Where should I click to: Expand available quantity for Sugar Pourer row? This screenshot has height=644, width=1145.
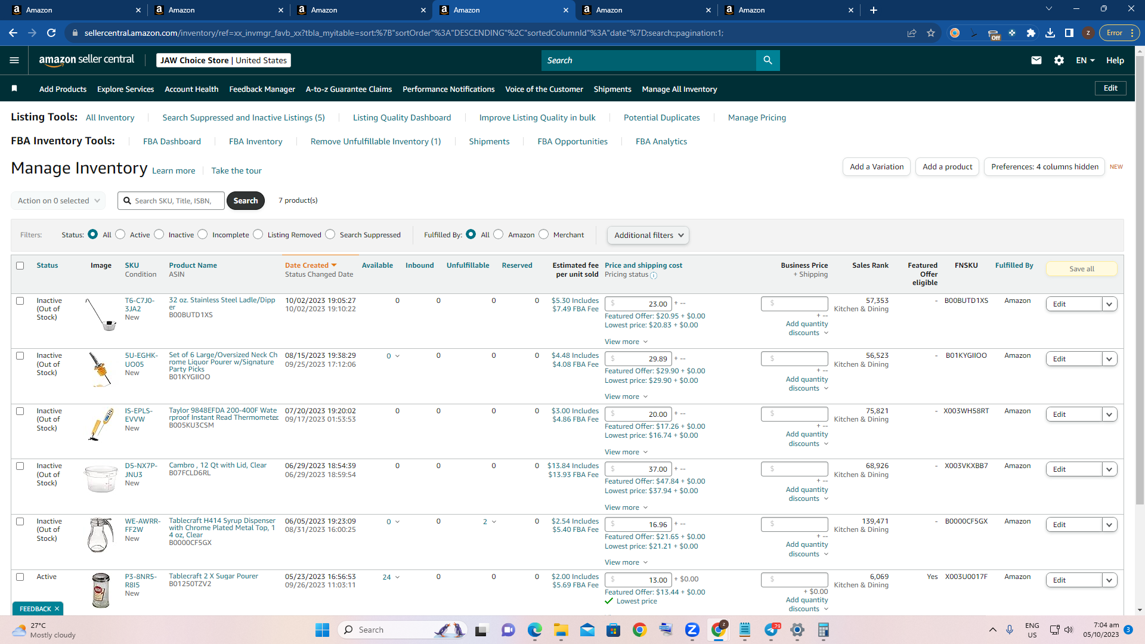click(x=391, y=577)
